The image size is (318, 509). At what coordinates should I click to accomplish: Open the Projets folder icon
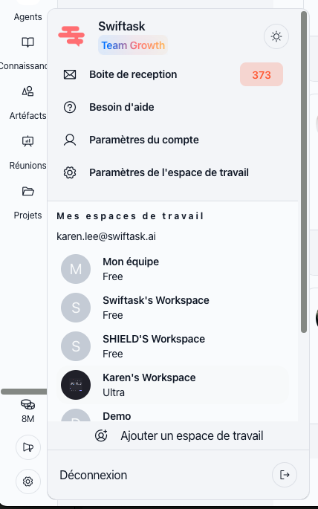point(28,191)
